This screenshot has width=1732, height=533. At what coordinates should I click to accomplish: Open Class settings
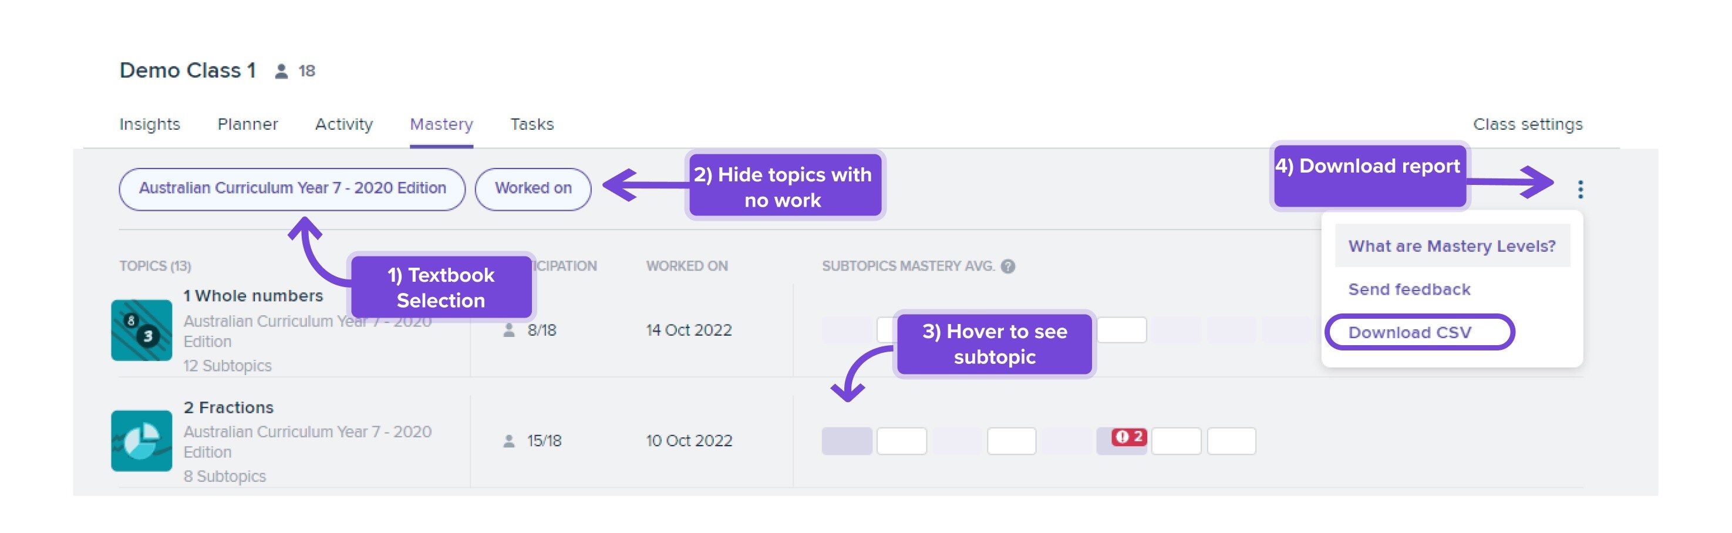pyautogui.click(x=1528, y=124)
